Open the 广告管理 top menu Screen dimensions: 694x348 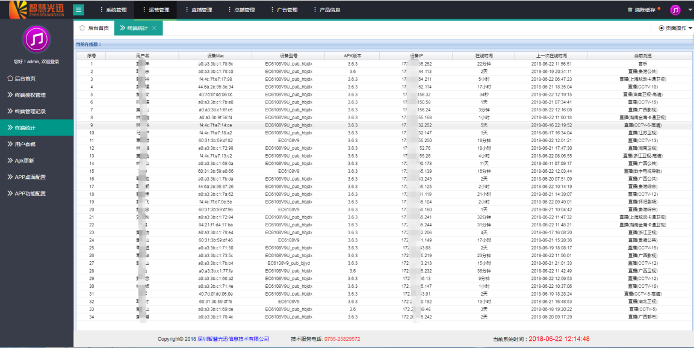pyautogui.click(x=284, y=10)
